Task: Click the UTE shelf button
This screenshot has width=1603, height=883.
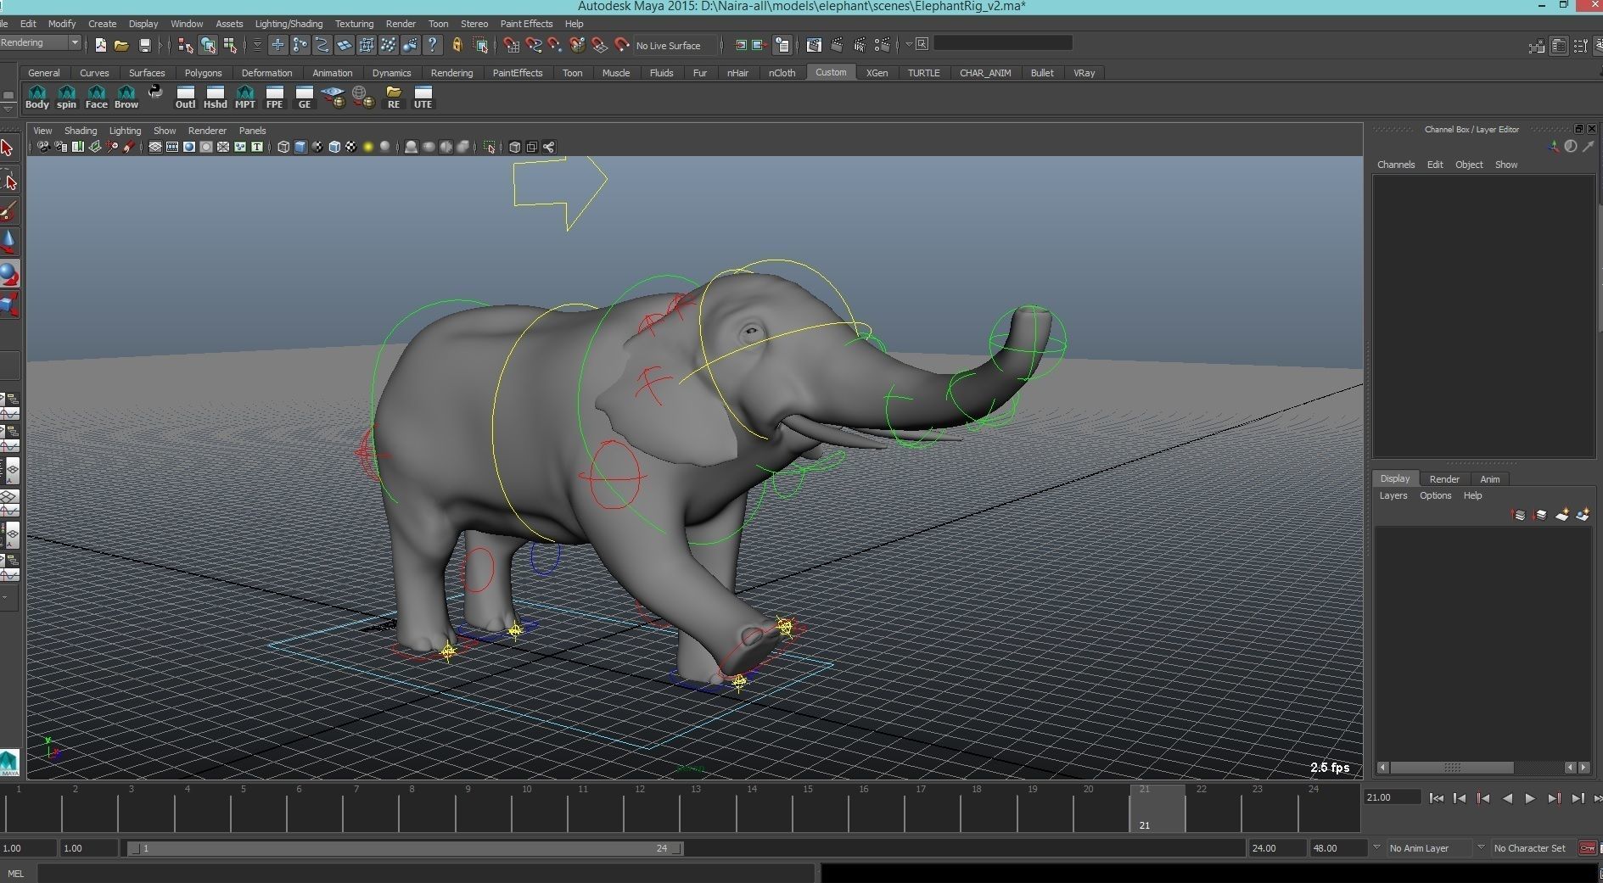Action: pyautogui.click(x=423, y=98)
